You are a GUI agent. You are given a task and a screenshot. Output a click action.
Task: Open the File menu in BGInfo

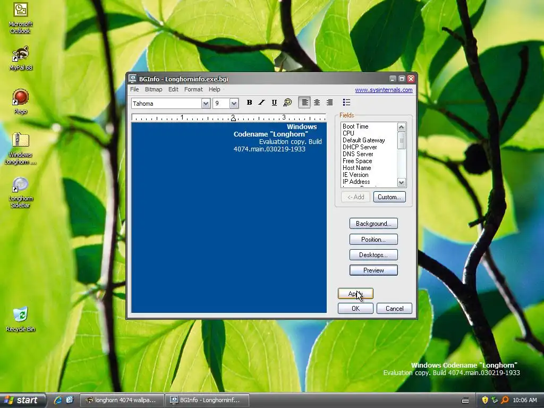[134, 89]
